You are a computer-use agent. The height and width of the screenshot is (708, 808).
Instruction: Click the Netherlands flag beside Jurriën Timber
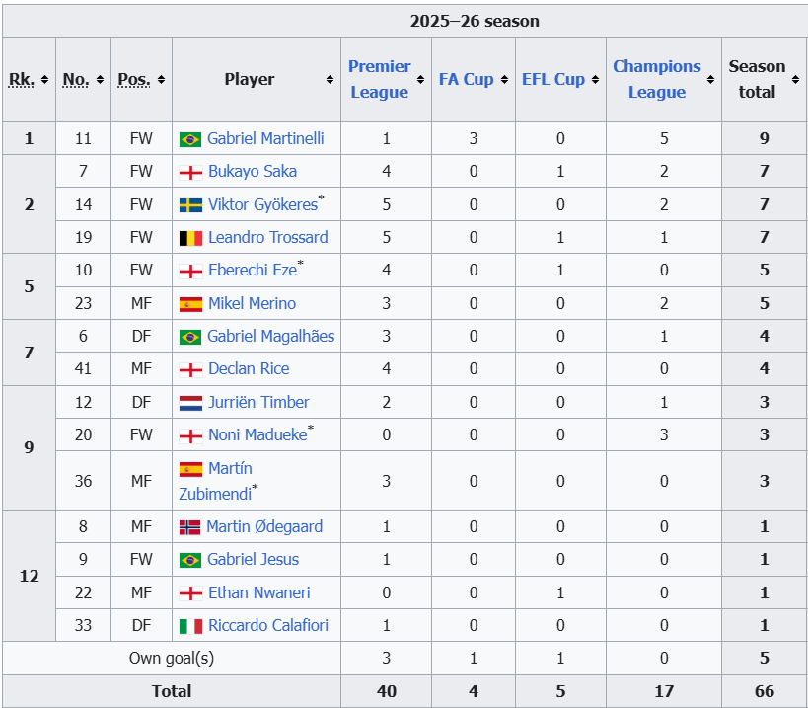190,403
